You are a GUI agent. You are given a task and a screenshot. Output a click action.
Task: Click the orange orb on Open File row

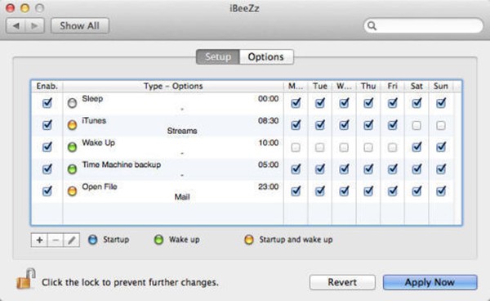click(72, 191)
